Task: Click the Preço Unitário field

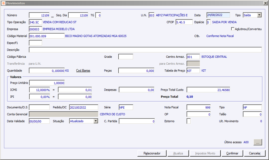Action: click(47, 83)
